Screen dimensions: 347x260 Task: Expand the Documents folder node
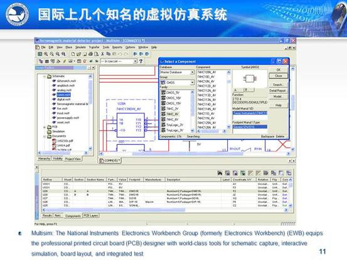point(45,137)
